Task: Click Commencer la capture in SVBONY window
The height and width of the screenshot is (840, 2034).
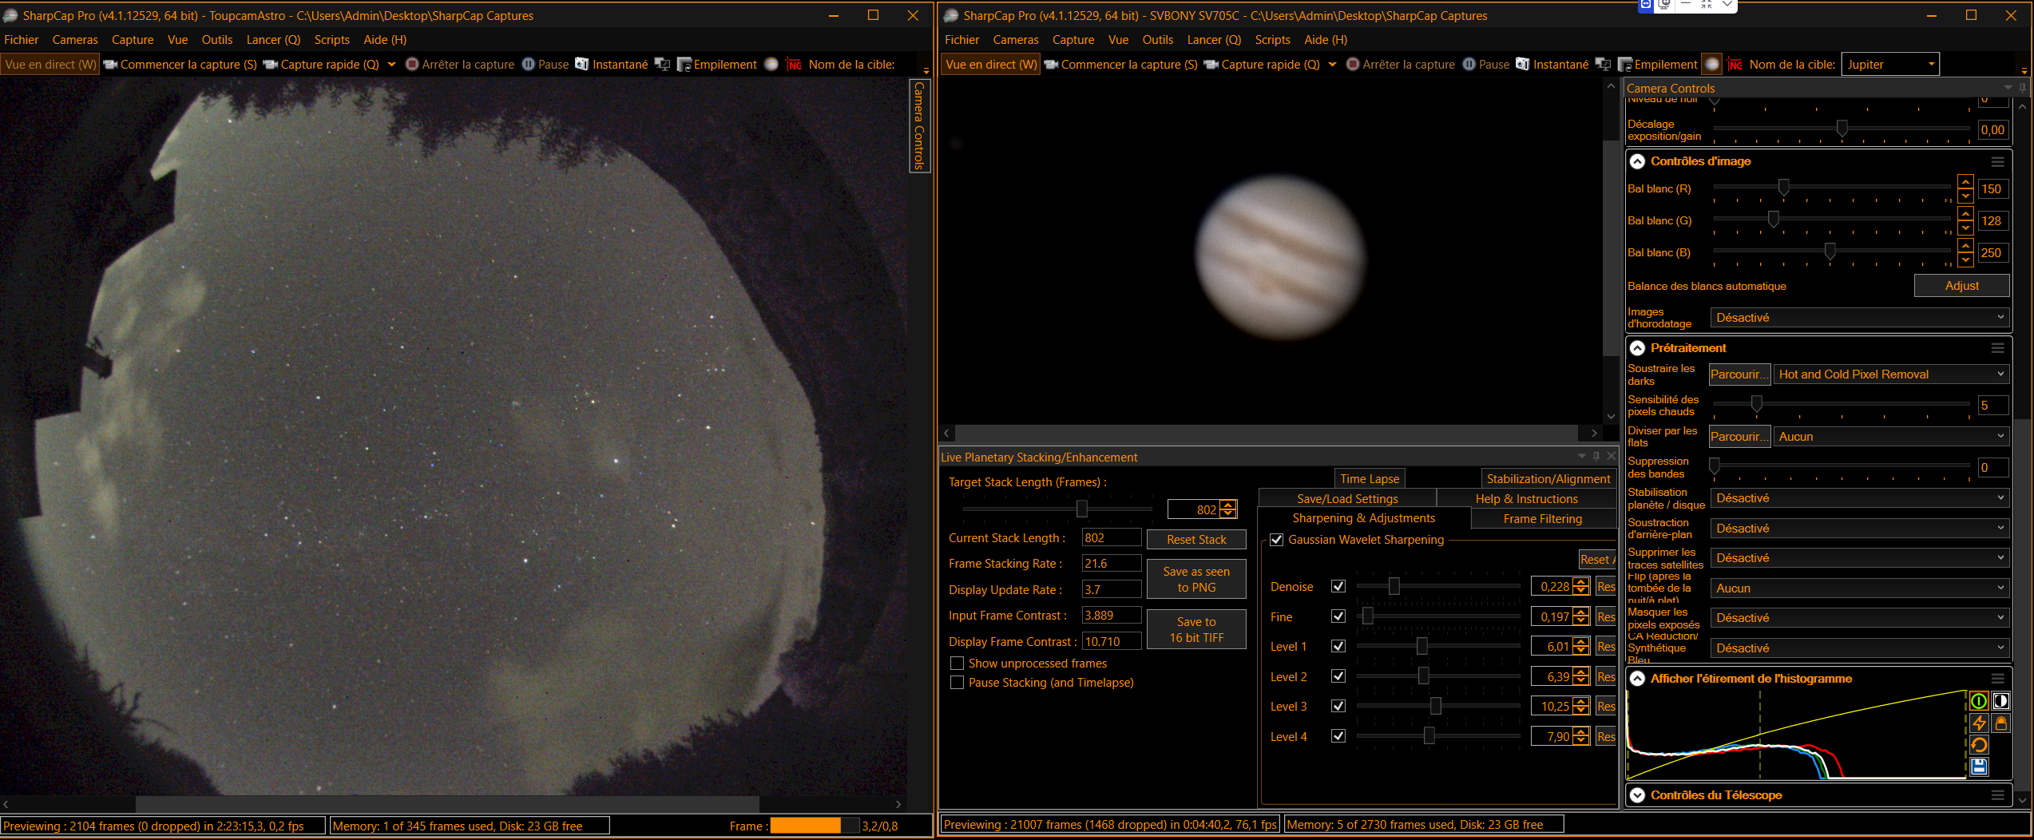Action: (1120, 64)
